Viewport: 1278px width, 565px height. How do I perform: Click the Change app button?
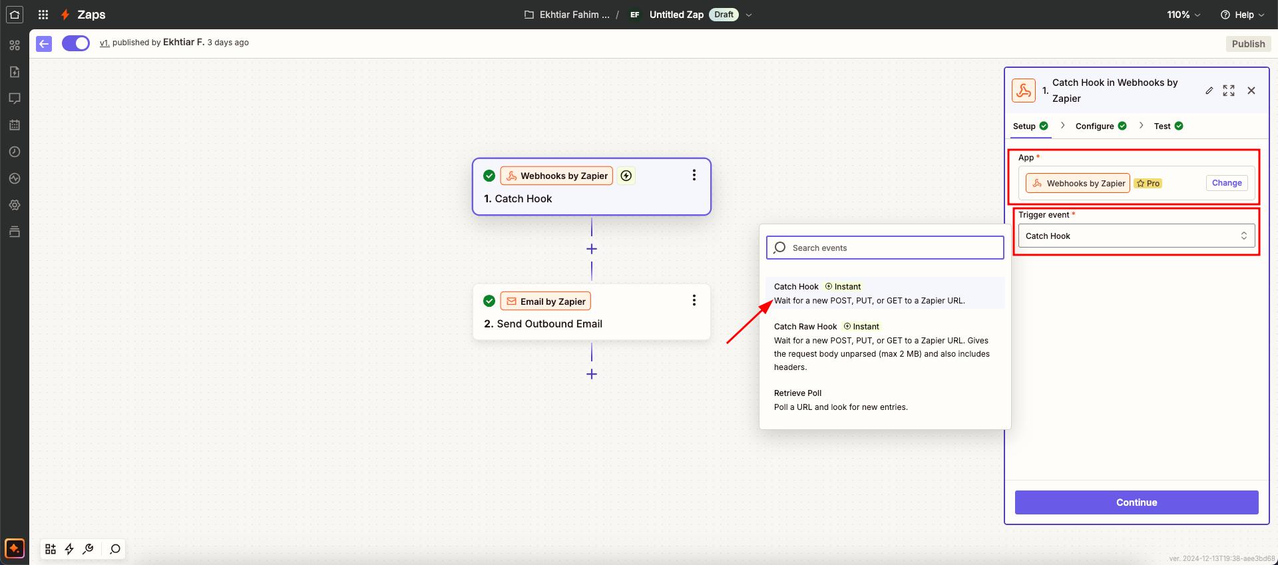[x=1226, y=183]
